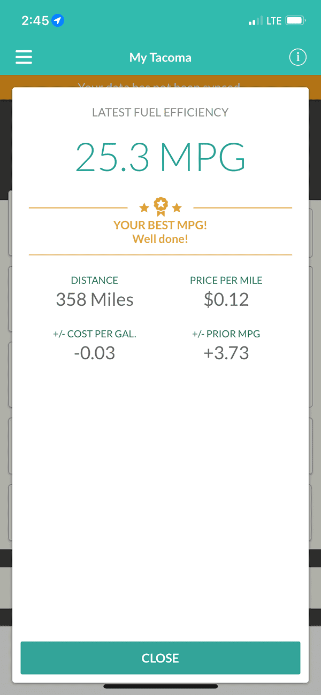The width and height of the screenshot is (321, 695).
Task: Tap the 25.3 MPG efficiency value
Action: pyautogui.click(x=160, y=157)
